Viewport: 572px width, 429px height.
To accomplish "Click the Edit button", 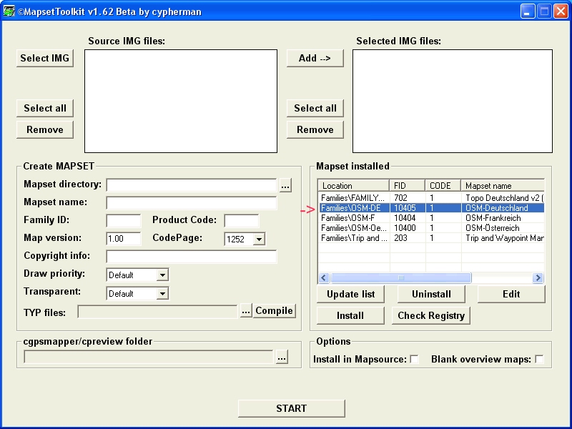I will click(511, 295).
